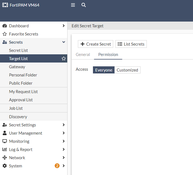
Task: Open the search magnifier icon
Action: point(84,5)
